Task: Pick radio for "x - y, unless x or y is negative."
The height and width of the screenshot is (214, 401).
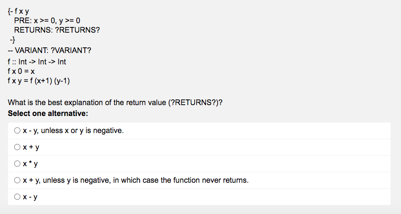Action: [17, 130]
